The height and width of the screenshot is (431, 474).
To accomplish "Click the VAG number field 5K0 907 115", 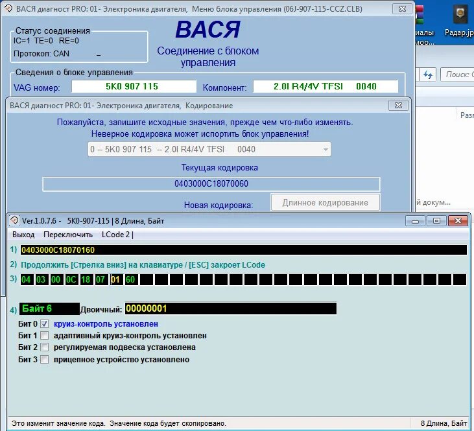I will [x=134, y=86].
